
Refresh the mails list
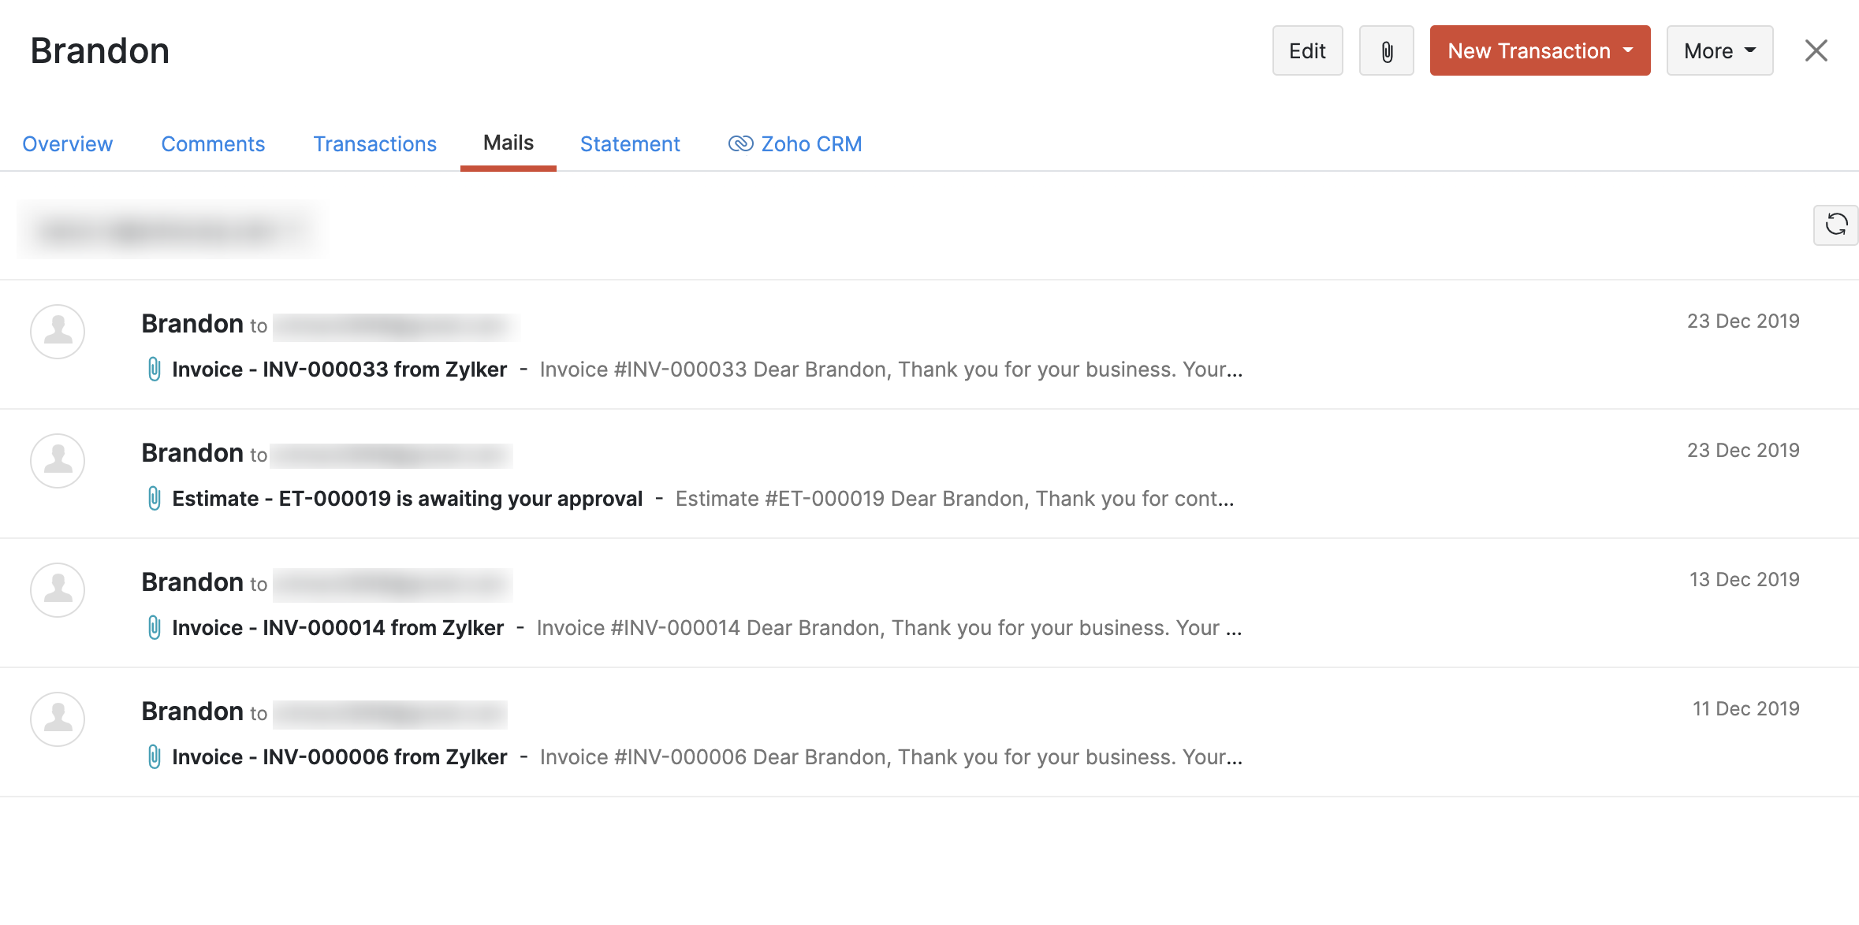1835,225
